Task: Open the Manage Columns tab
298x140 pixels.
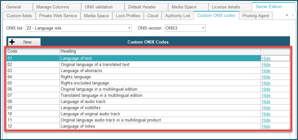Action: click(53, 7)
